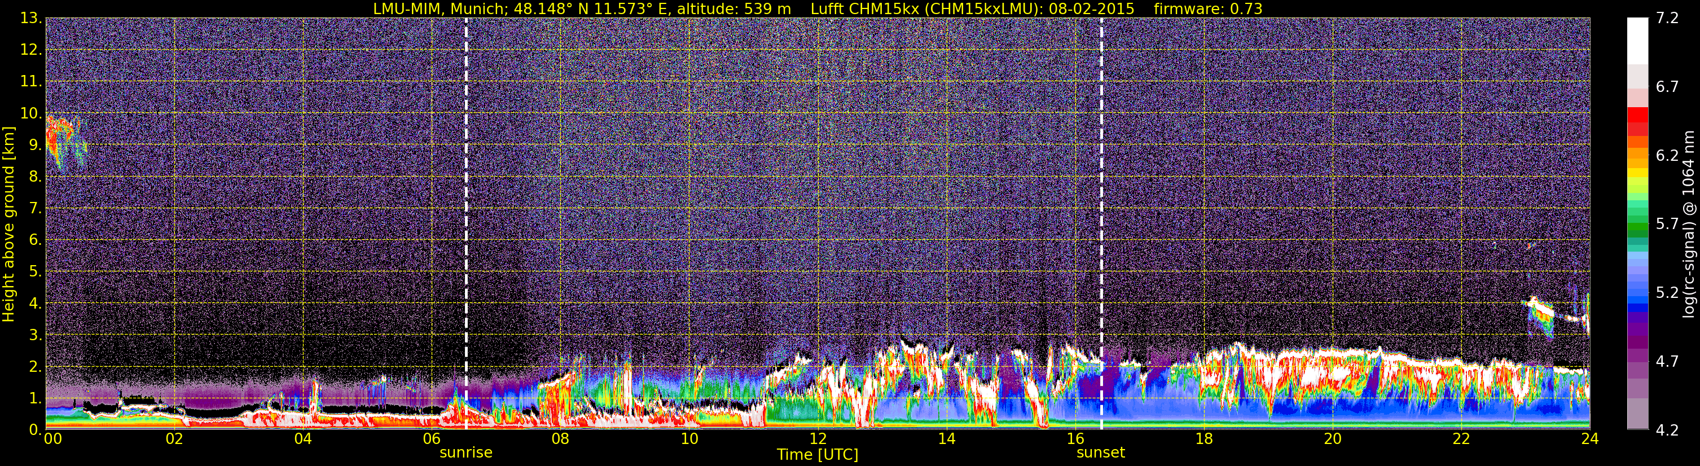The image size is (1700, 466).
Task: Click the plot title mentioning LMU-MIM, Munich
Action: tap(817, 8)
